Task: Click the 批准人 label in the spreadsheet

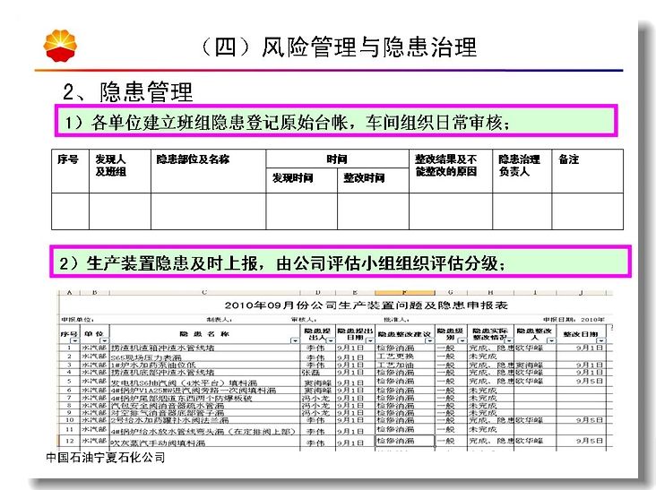Action: pos(396,320)
